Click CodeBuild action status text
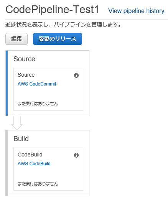Viewport: 168px width, 204px height. 38,184
